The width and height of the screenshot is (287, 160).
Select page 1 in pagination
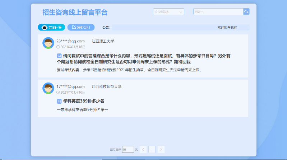152,149
